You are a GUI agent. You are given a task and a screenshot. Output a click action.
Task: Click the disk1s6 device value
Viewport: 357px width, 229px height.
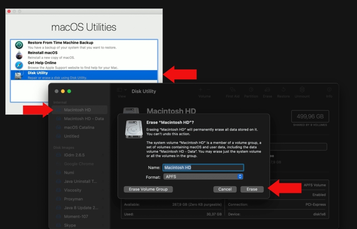(x=319, y=214)
